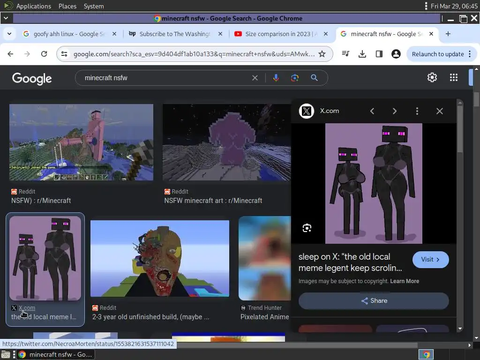The image size is (480, 360).
Task: Switch to 'Subscribe to The Washingt' tab
Action: [175, 34]
